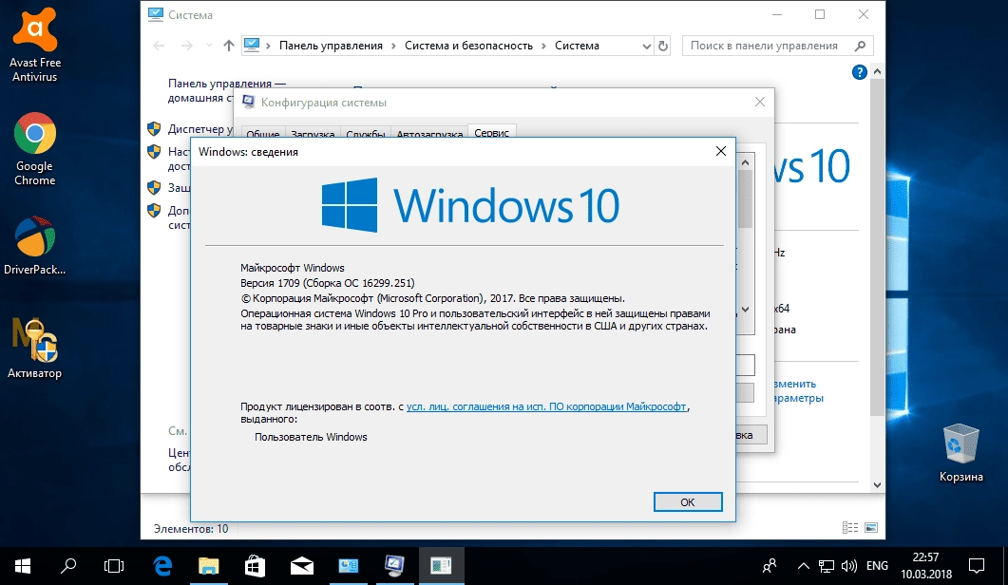Switch to the Загрузка tab
The height and width of the screenshot is (585, 1008).
click(x=313, y=134)
